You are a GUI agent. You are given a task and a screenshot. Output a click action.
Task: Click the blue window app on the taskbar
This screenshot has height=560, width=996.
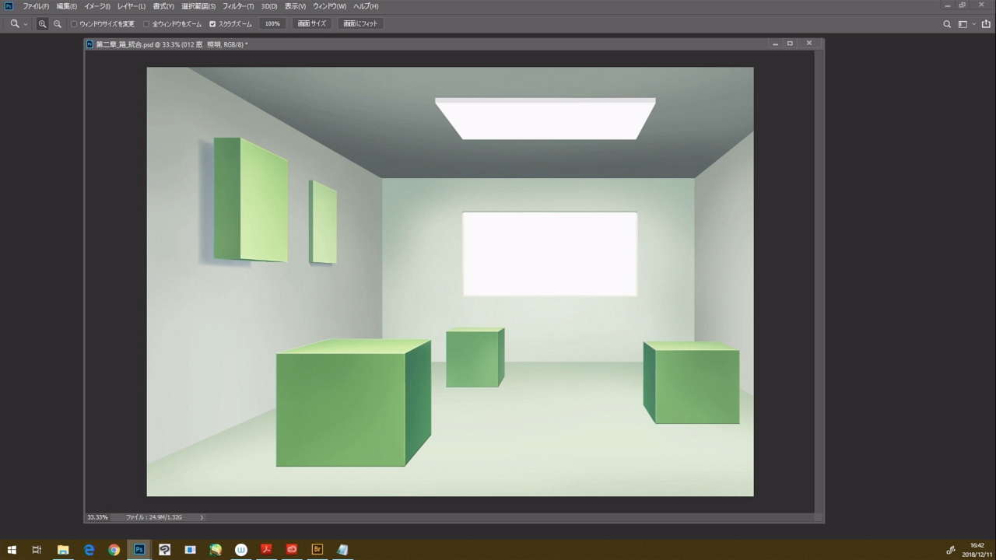tap(190, 550)
